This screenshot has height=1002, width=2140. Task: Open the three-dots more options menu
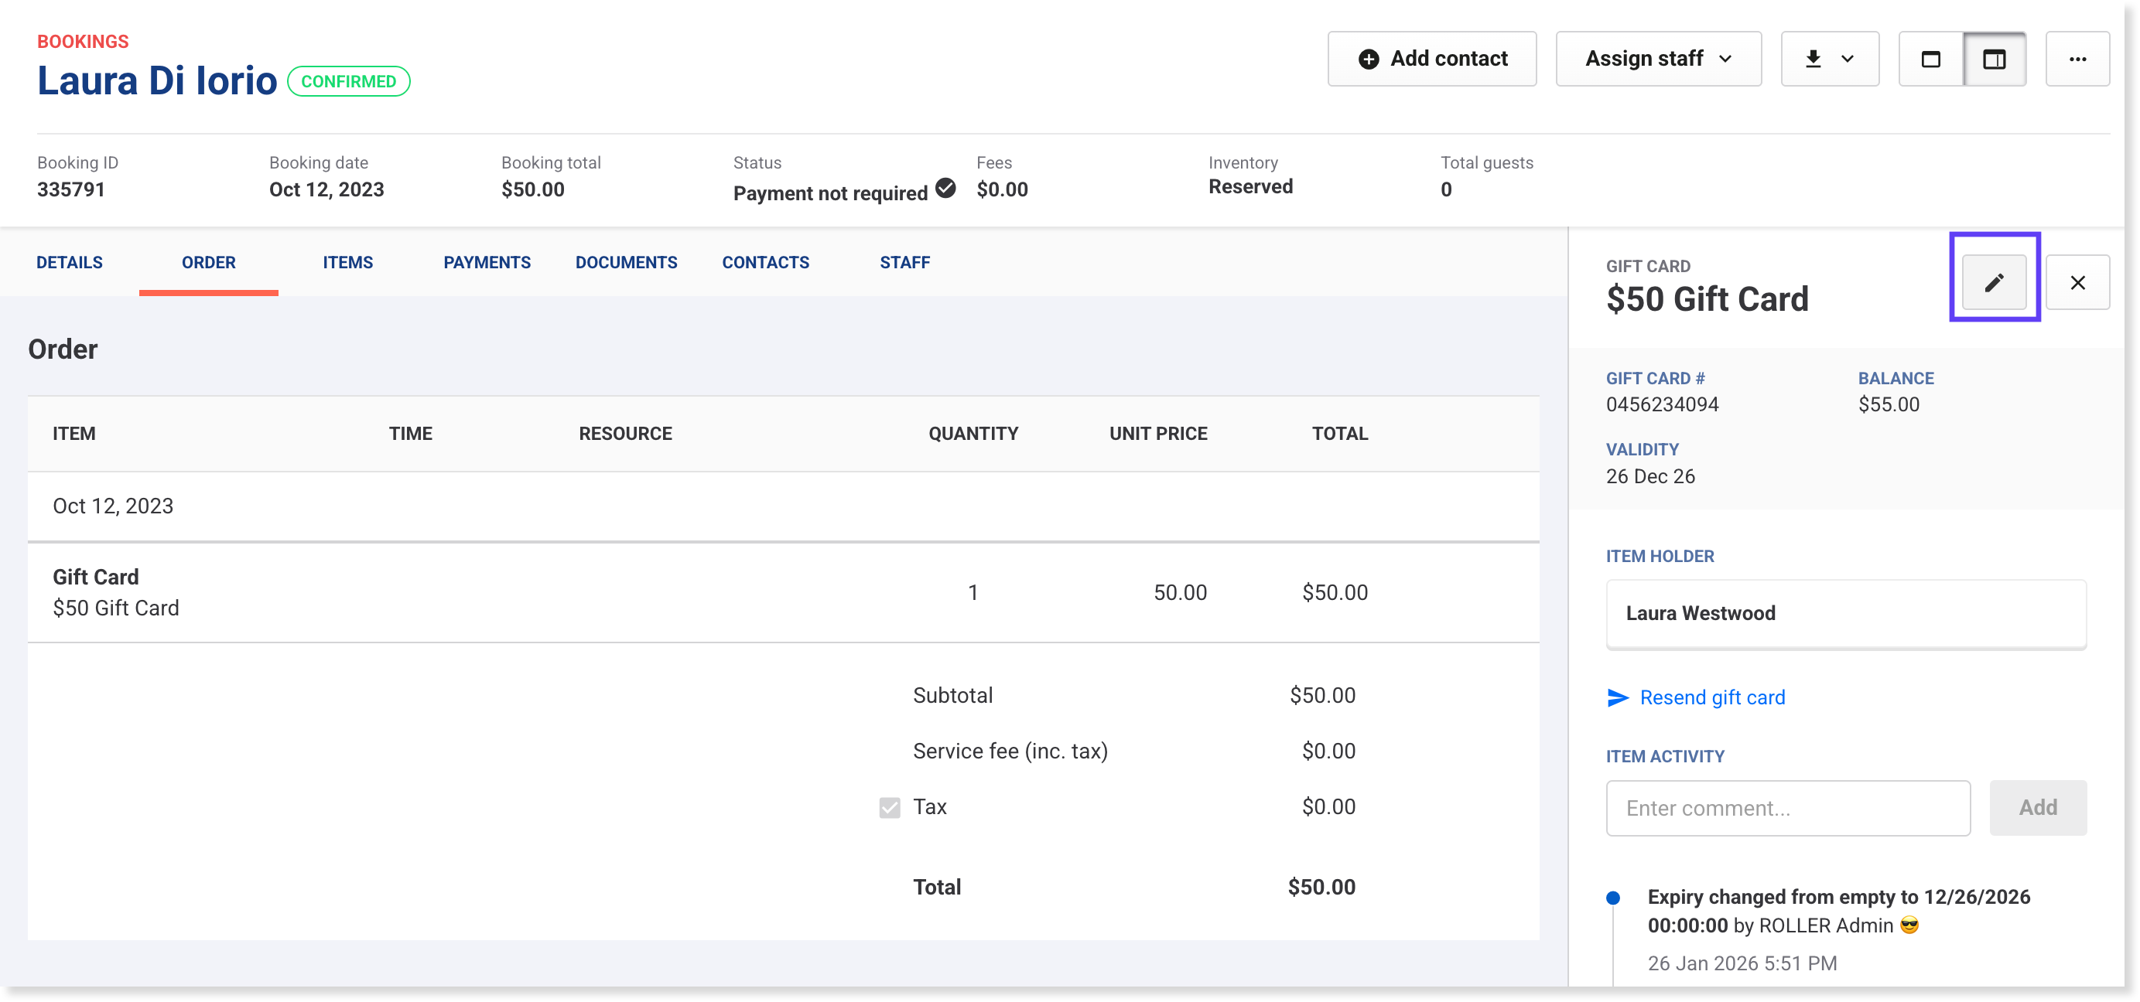[x=2077, y=59]
